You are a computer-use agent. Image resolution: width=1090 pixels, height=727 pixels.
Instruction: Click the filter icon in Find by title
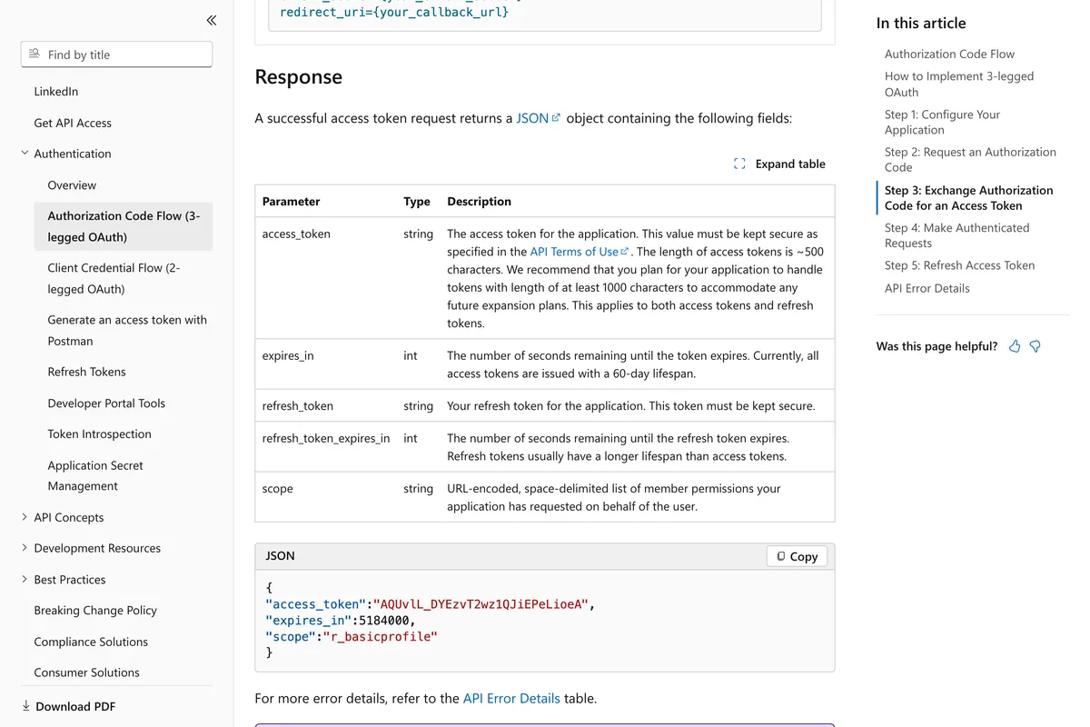point(35,55)
